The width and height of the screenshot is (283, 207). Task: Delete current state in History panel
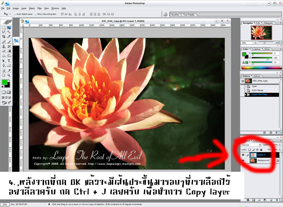click(276, 132)
